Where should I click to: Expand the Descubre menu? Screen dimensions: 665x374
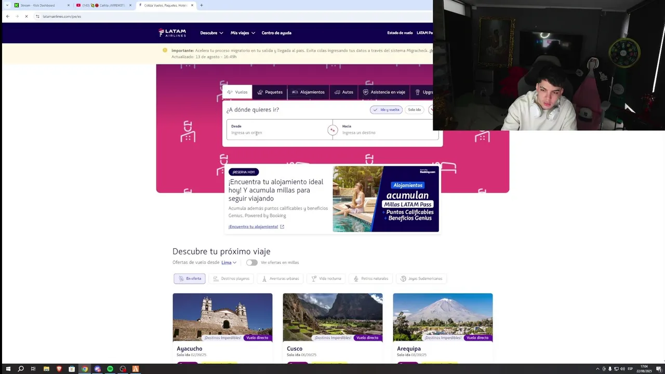pos(211,33)
